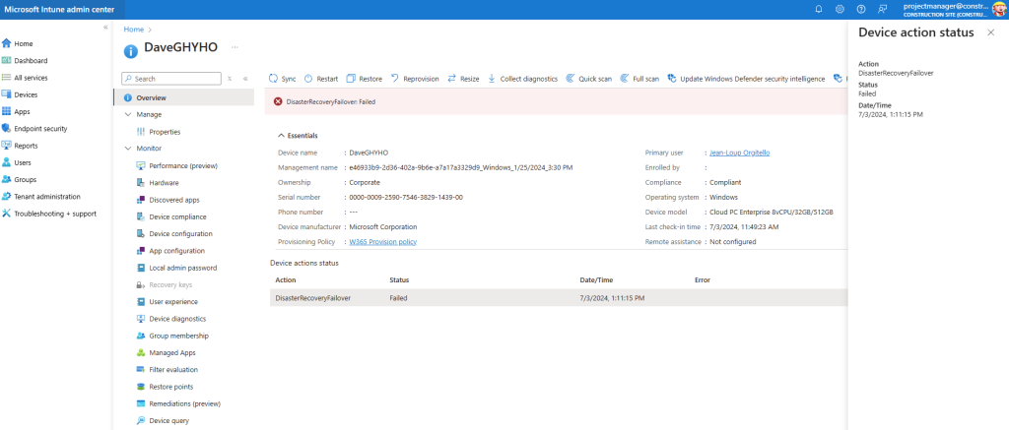The width and height of the screenshot is (1009, 430).
Task: Click the Restart toolbar action
Action: point(320,79)
